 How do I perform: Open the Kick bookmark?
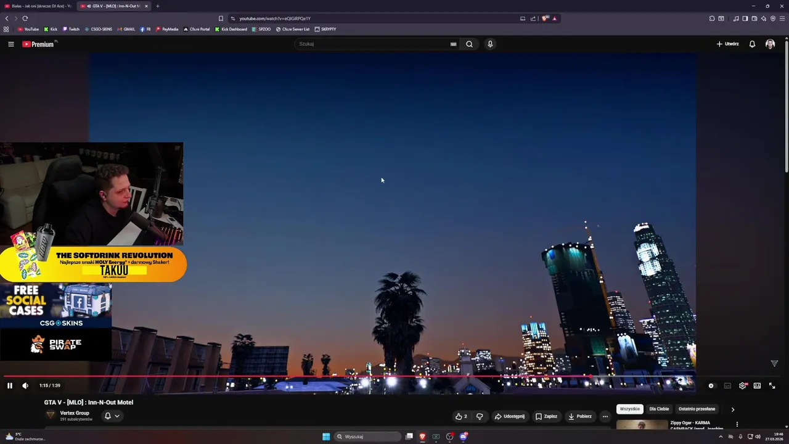[51, 29]
